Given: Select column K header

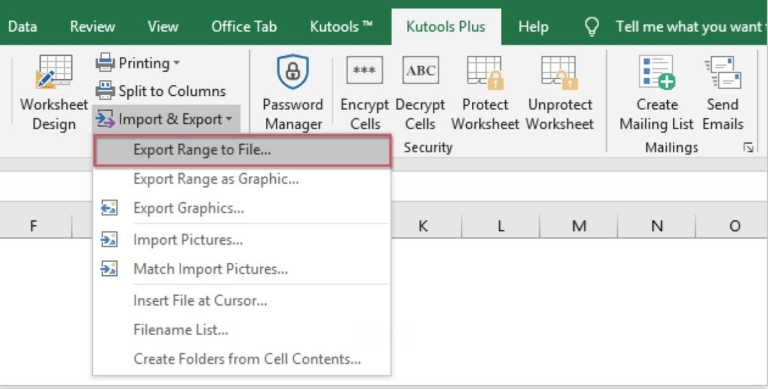Looking at the screenshot, I should tap(424, 226).
